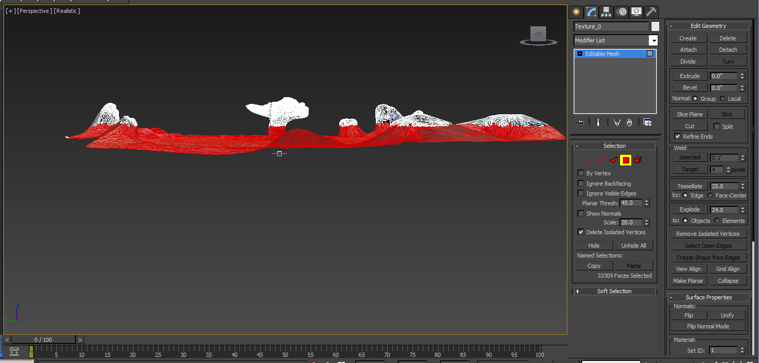Collapse the Surface Properties rollout
The width and height of the screenshot is (759, 363).
708,297
